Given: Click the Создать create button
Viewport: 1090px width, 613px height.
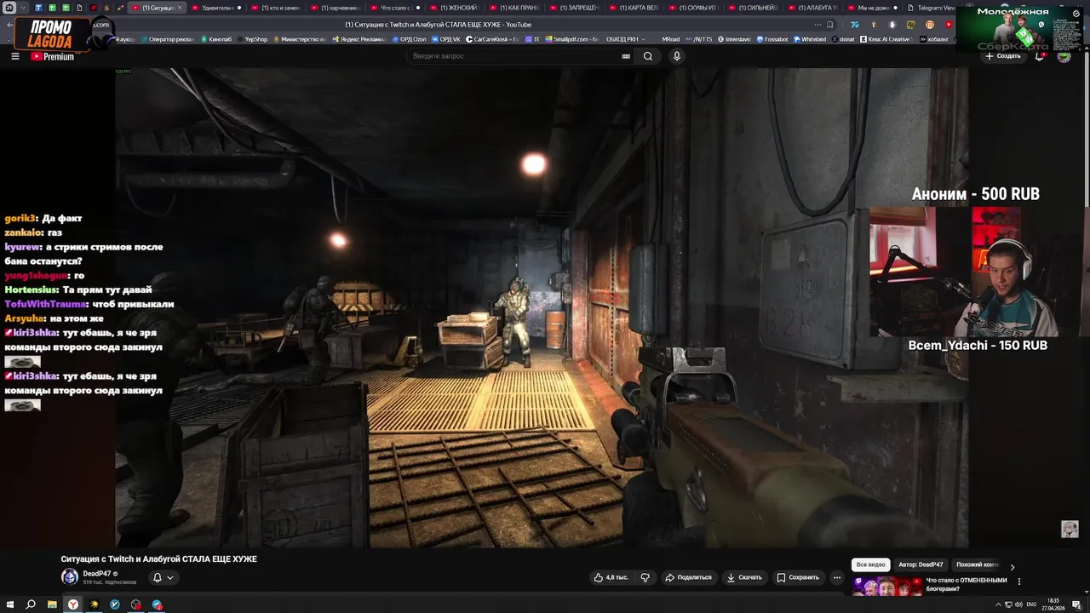Looking at the screenshot, I should point(1003,56).
